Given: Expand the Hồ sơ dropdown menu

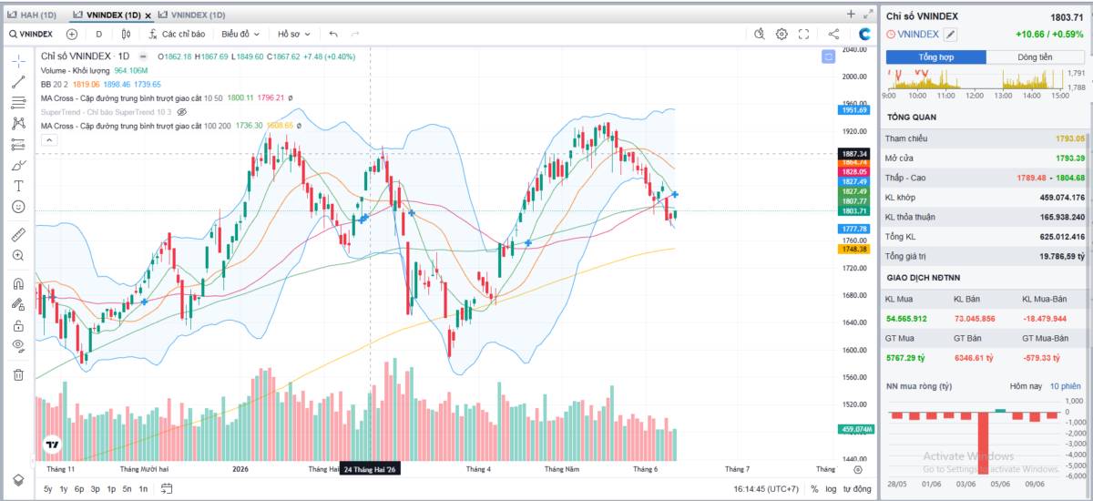Looking at the screenshot, I should (x=293, y=34).
